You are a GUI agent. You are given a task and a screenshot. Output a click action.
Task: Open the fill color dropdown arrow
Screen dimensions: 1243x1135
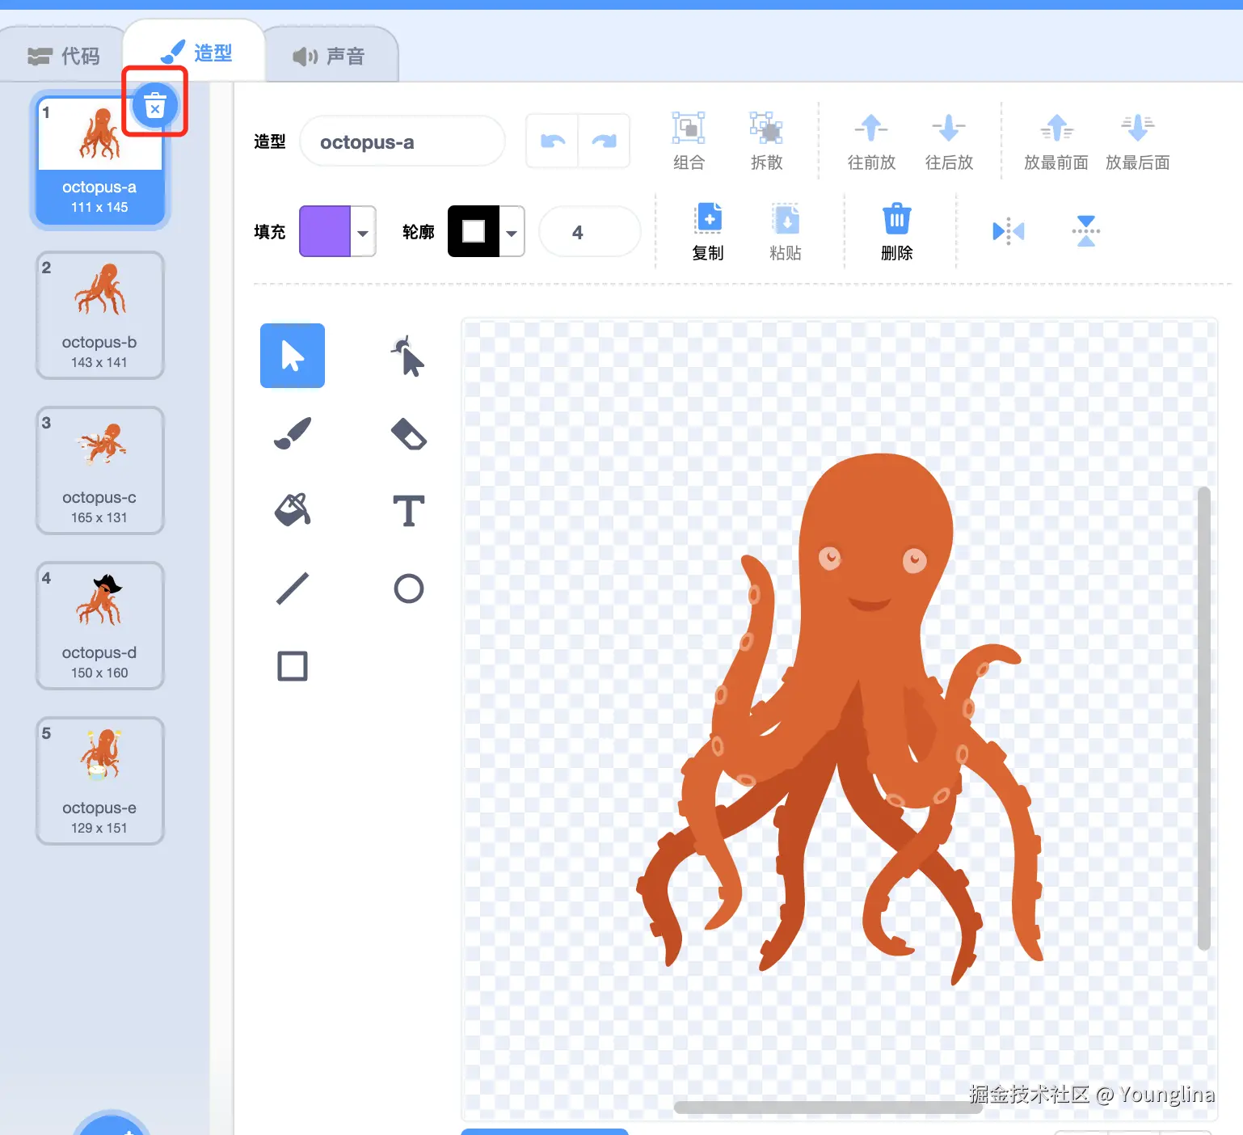[x=363, y=233]
